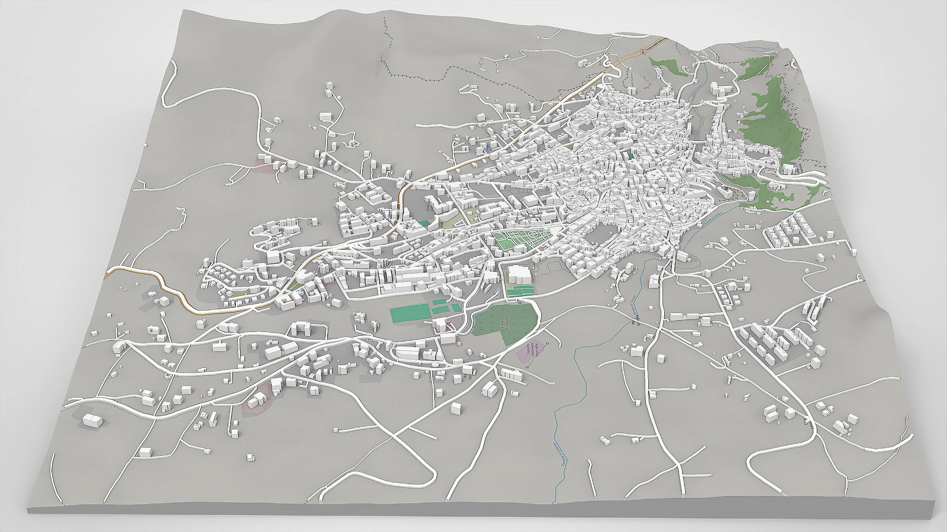
Task: Select the lower square marker below the purple zone
Action: coord(527,367)
